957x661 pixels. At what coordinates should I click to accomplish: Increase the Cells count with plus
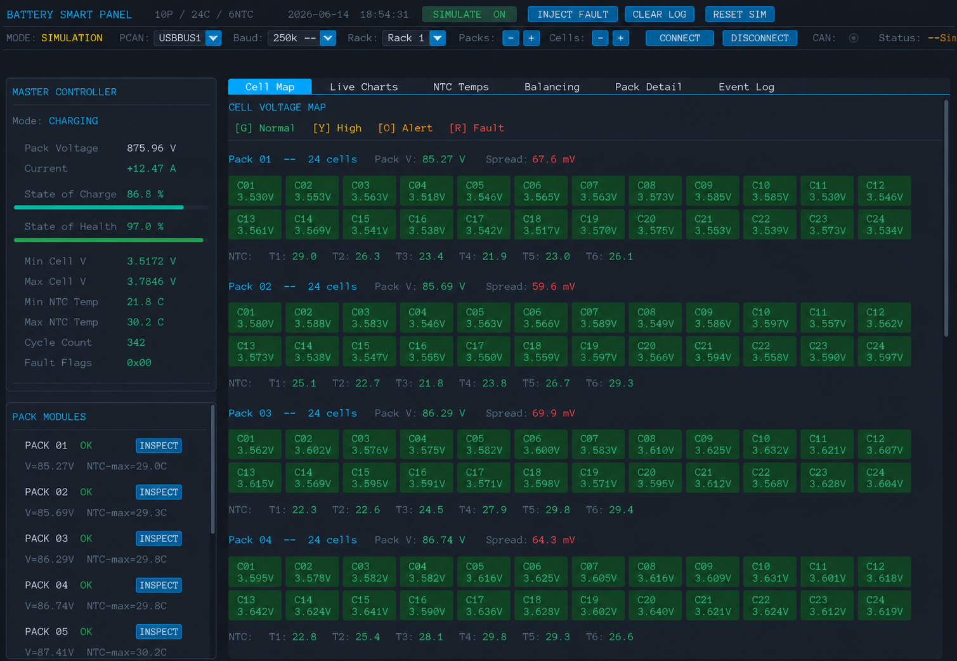click(x=621, y=38)
